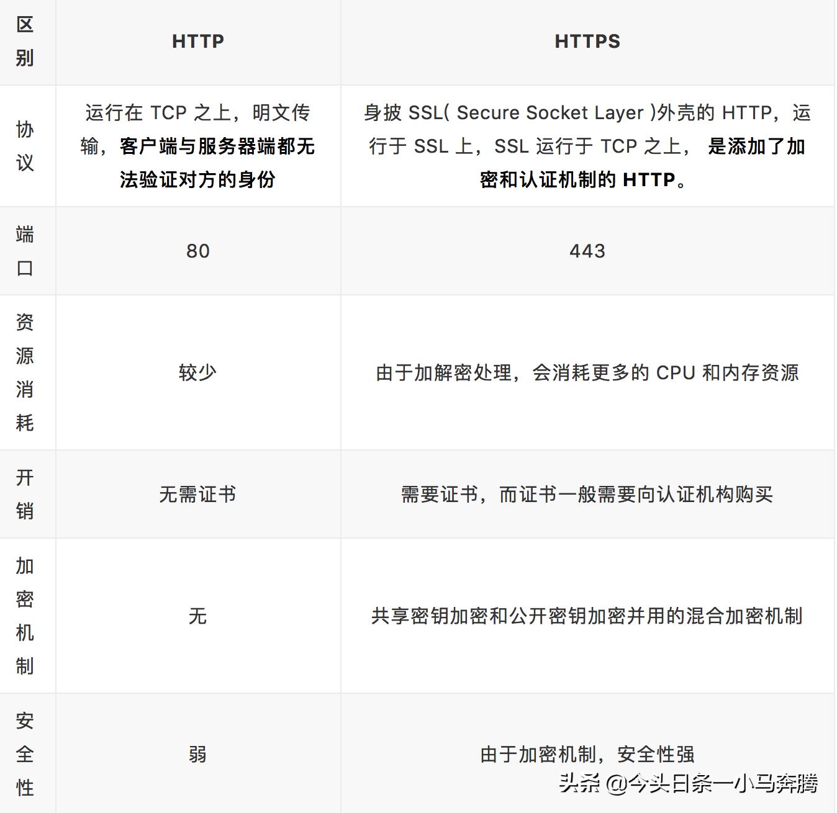Click the 共享密钥加密 mixed encryption cell
837x813 pixels.
point(587,616)
